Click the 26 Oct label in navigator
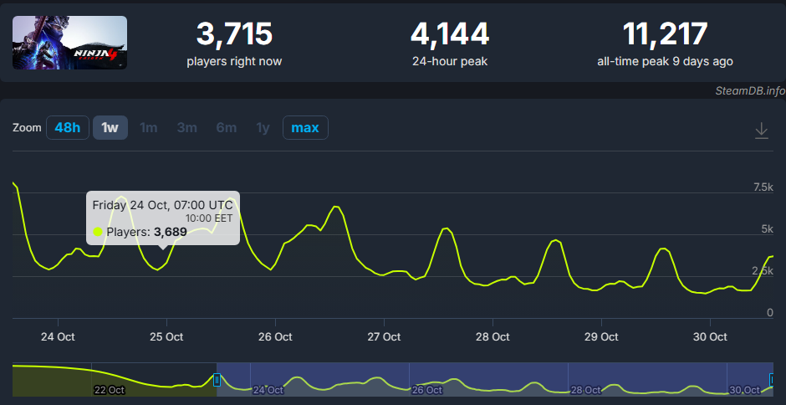786x405 pixels. click(427, 390)
